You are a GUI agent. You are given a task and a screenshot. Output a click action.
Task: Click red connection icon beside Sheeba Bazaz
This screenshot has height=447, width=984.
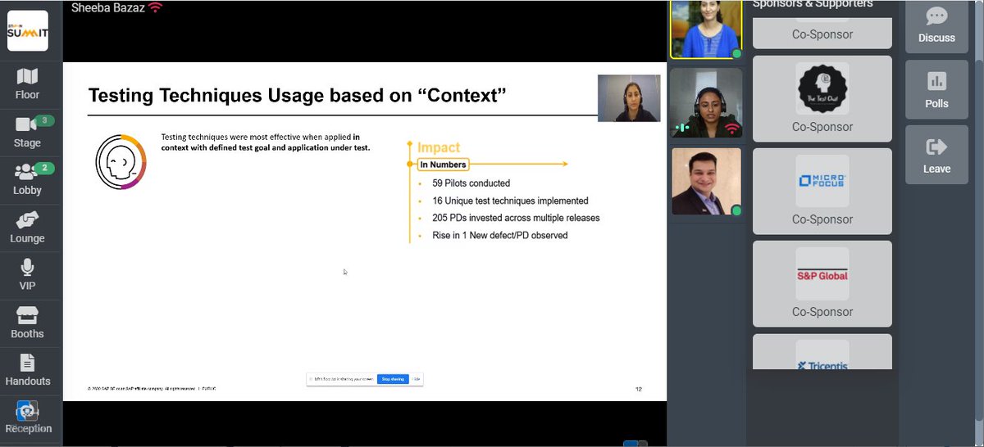[155, 7]
